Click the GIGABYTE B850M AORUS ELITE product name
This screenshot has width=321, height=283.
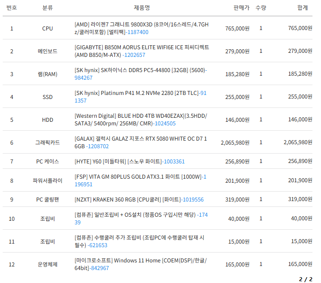[x=142, y=51]
